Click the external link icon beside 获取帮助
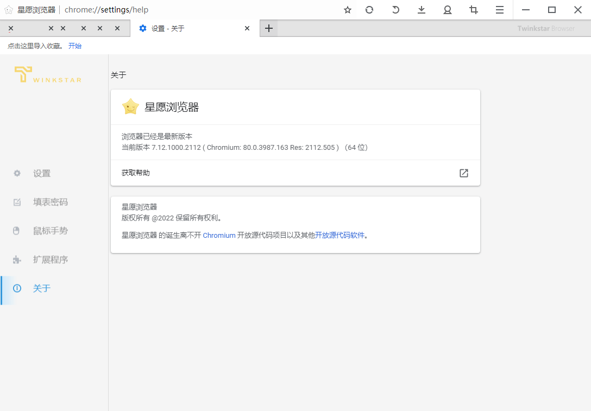The height and width of the screenshot is (411, 591). coord(464,173)
